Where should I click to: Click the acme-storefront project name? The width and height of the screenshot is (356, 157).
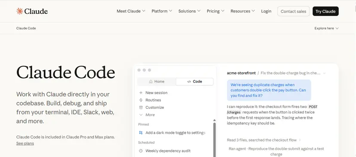(241, 73)
